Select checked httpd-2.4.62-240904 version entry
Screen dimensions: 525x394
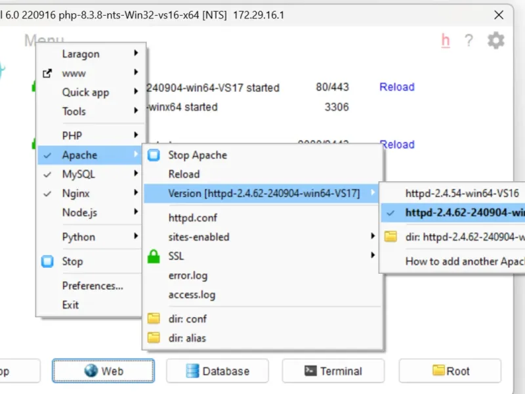[453, 213]
